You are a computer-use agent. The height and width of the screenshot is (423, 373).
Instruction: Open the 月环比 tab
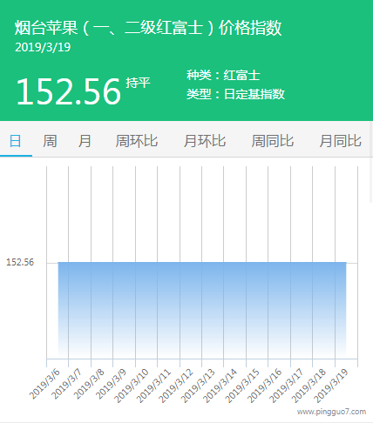[205, 141]
